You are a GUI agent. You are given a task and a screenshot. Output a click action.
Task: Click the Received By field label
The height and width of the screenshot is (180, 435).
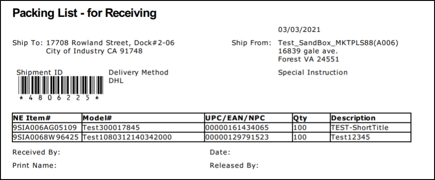(x=36, y=152)
